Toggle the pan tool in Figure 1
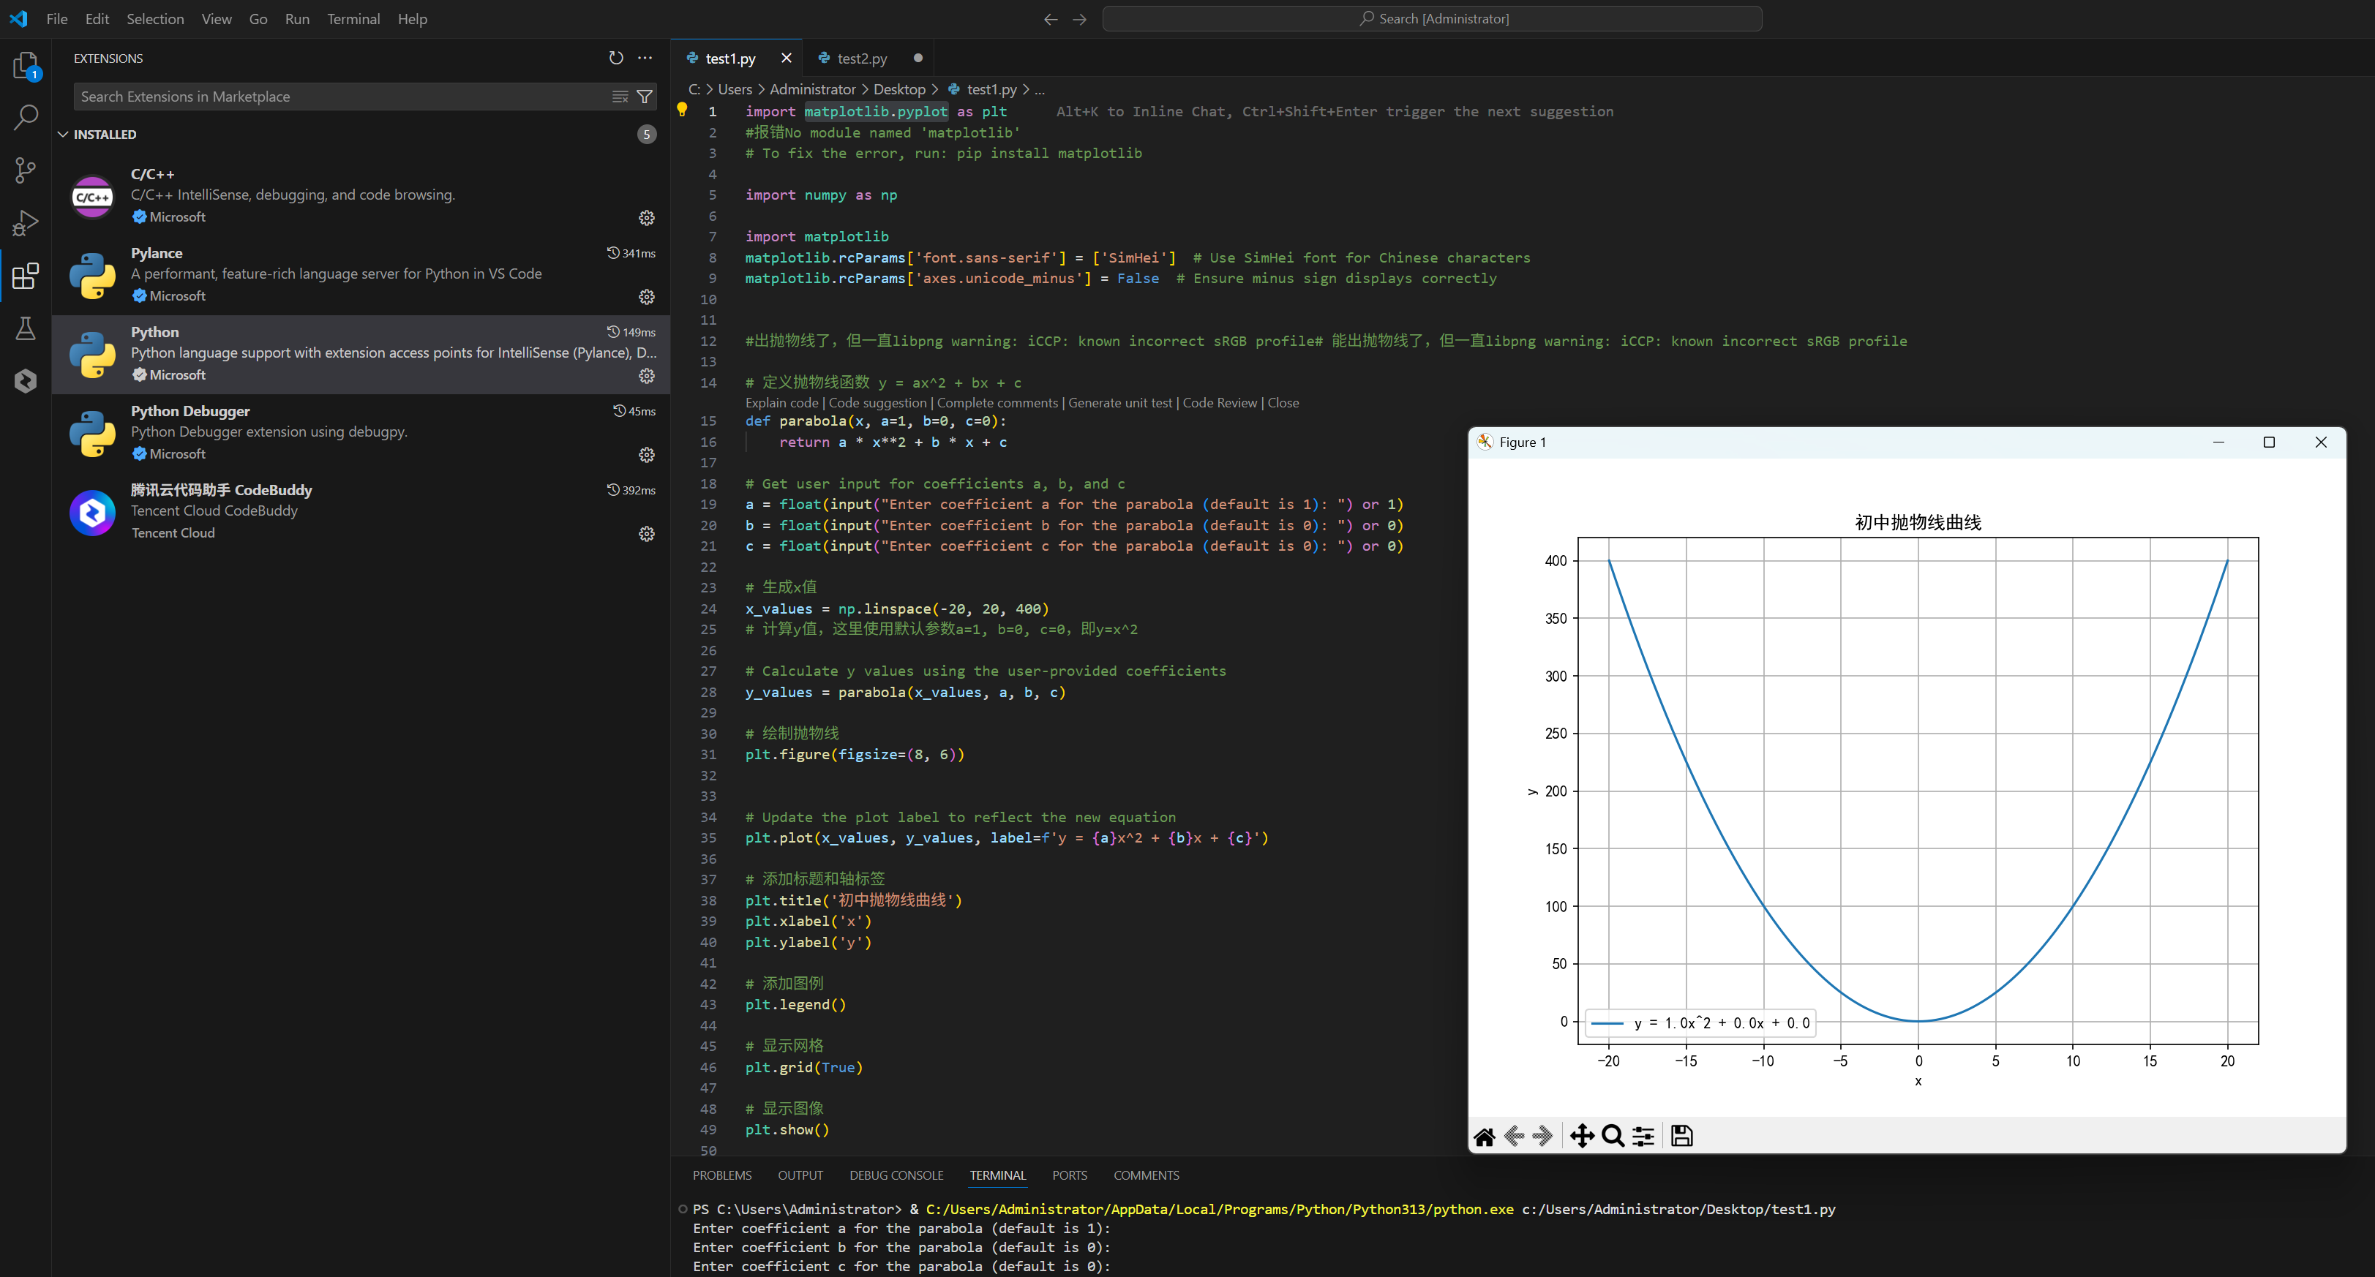The height and width of the screenshot is (1277, 2375). [x=1582, y=1136]
